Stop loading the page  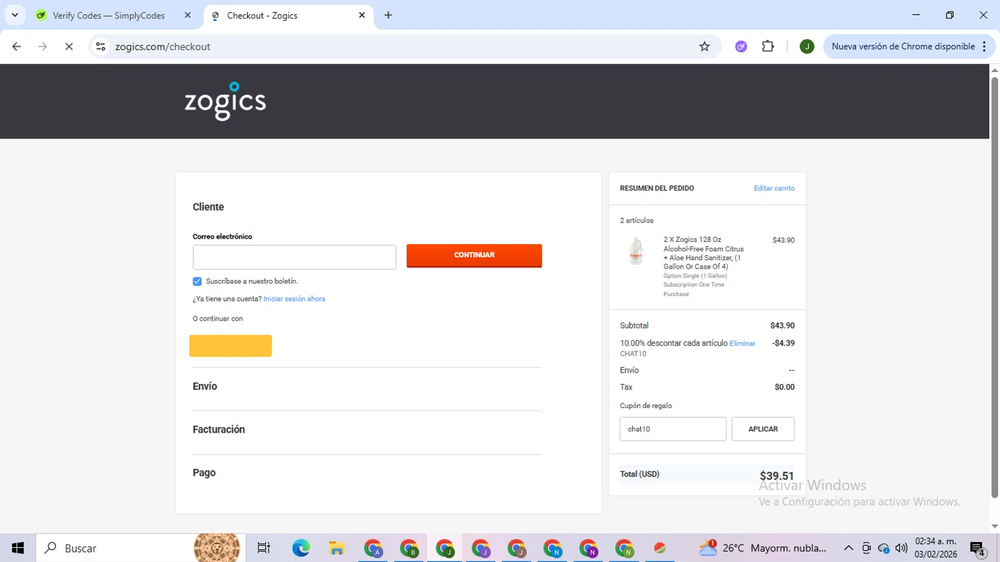[x=69, y=47]
